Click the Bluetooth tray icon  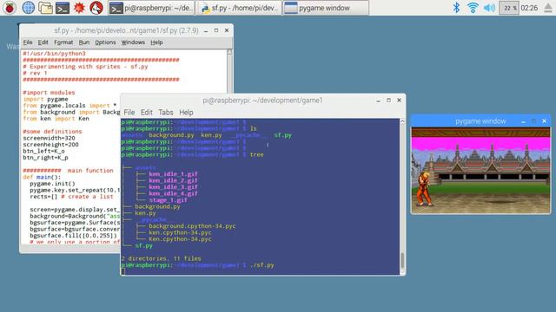(x=456, y=8)
